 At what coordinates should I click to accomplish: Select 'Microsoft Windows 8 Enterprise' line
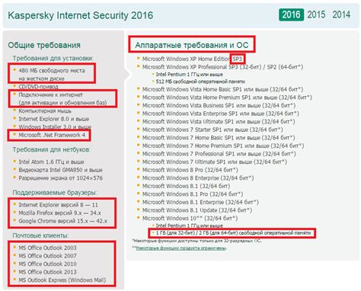pos(198,178)
